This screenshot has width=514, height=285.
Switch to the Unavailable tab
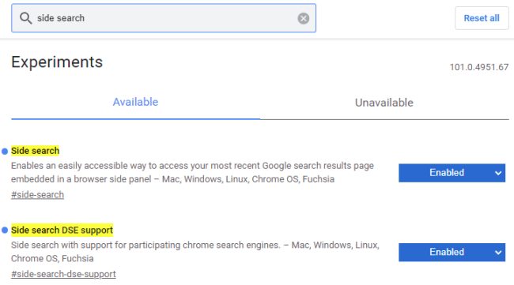click(384, 103)
